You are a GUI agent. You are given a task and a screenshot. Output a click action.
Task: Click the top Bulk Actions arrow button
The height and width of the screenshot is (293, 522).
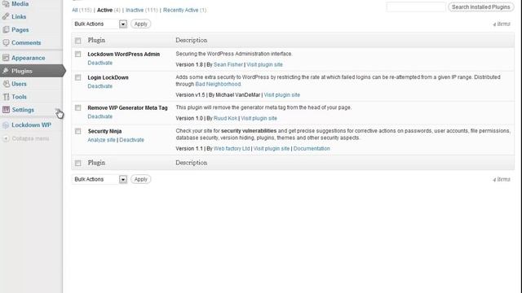pyautogui.click(x=123, y=24)
